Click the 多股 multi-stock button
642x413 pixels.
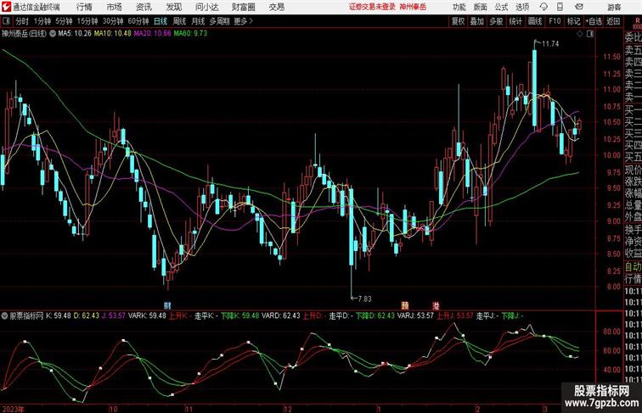(496, 21)
